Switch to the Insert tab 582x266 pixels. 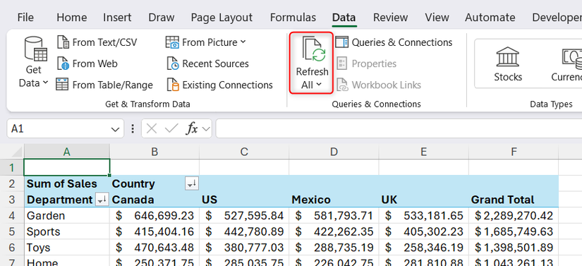click(117, 18)
